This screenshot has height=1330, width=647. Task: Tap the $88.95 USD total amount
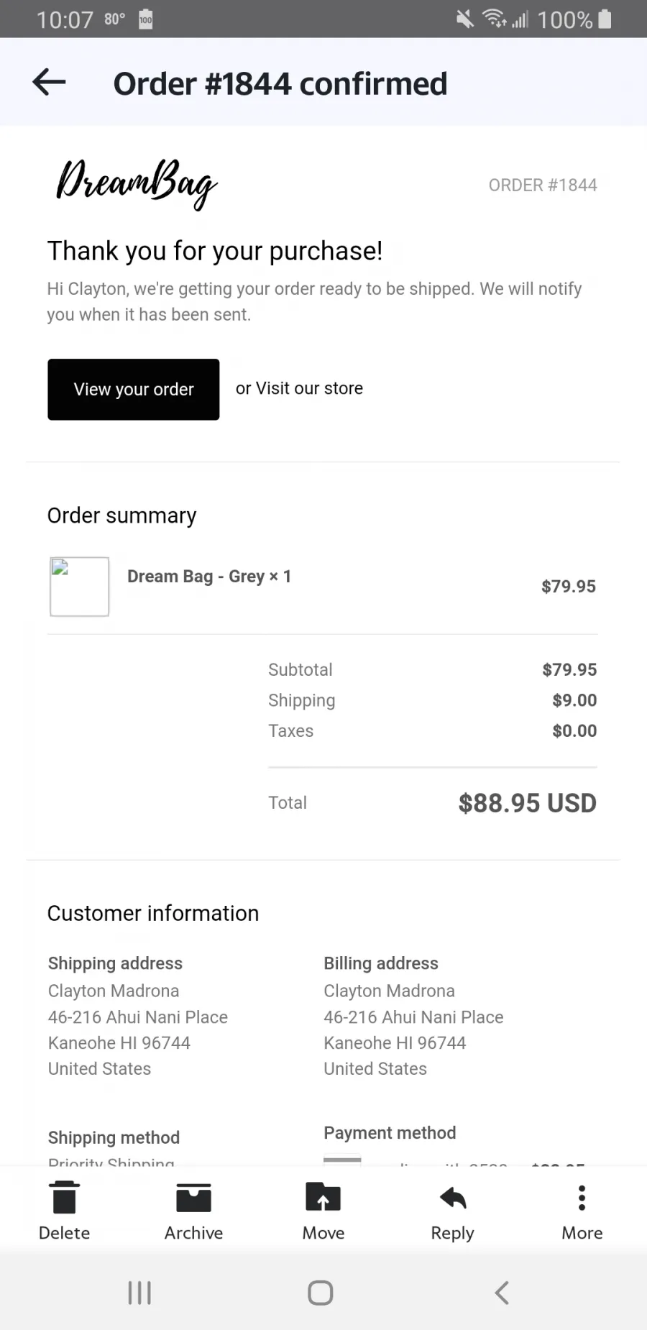tap(527, 803)
